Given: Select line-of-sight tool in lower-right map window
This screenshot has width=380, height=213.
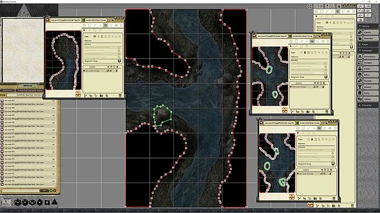Looking at the screenshot, I should pyautogui.click(x=319, y=128).
